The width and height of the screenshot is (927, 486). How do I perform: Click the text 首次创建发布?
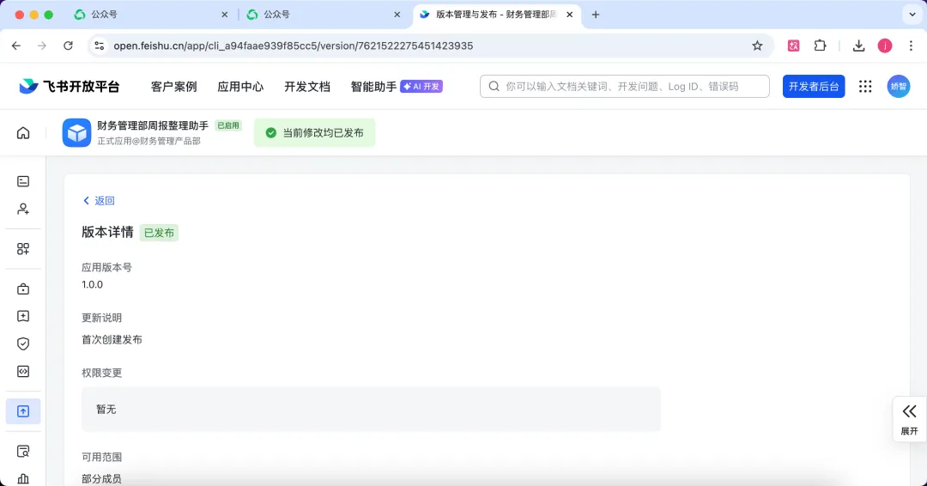[112, 339]
